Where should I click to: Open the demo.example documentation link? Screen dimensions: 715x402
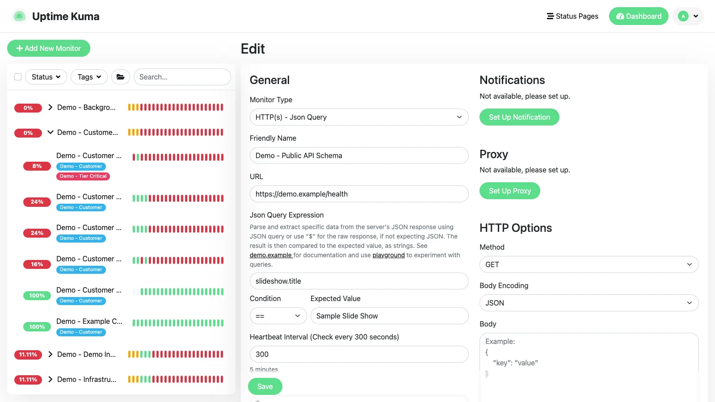click(x=271, y=255)
